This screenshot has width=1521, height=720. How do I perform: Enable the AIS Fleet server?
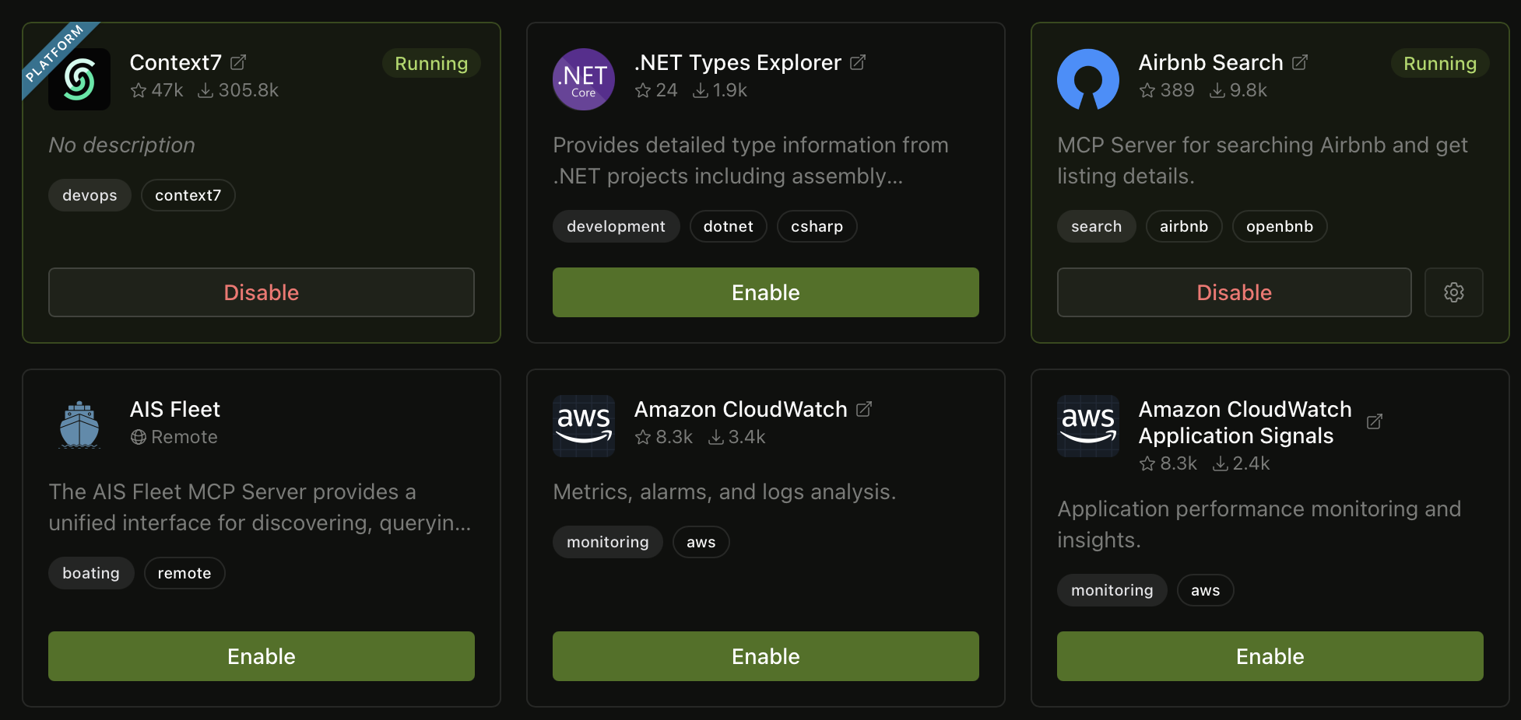(261, 655)
